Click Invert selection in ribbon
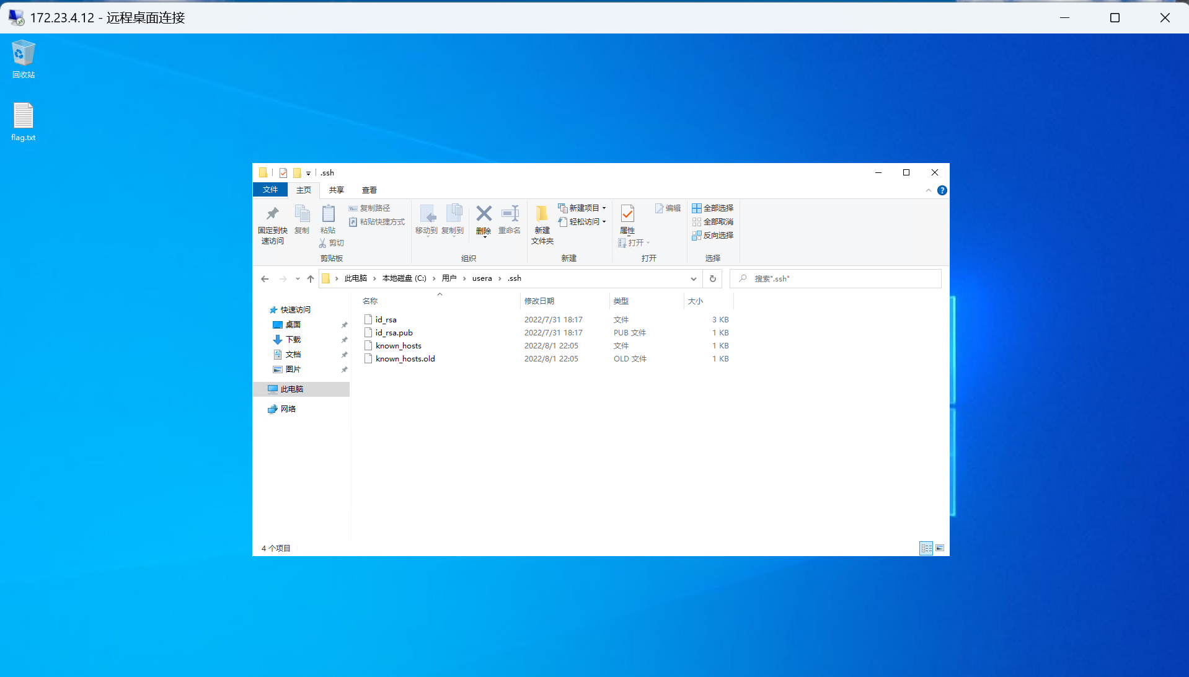1189x677 pixels. click(713, 236)
